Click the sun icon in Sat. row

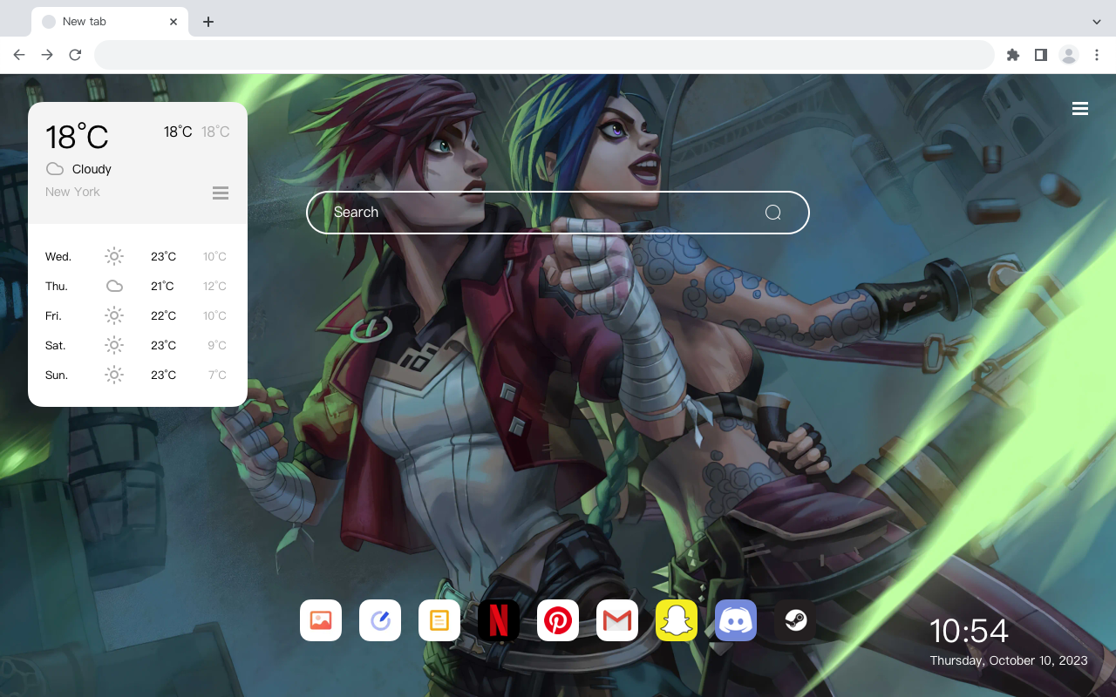point(114,345)
